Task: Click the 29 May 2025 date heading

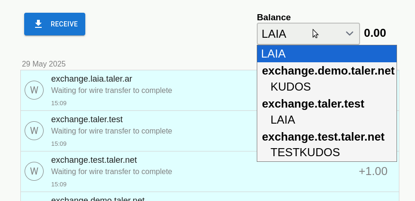Action: (44, 64)
